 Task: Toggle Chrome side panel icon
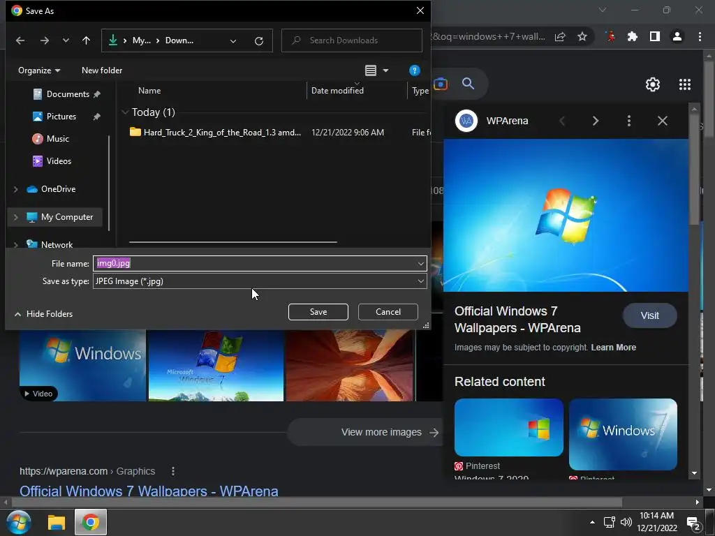click(655, 36)
